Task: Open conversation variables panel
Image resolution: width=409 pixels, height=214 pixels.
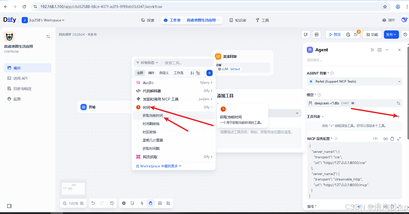Action: [x=306, y=35]
